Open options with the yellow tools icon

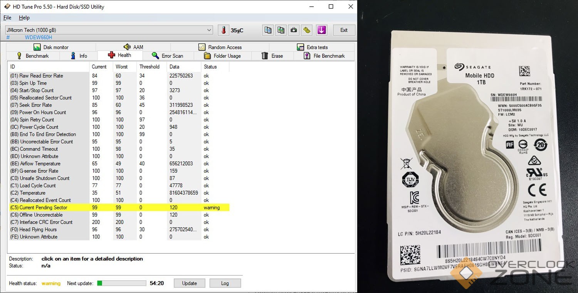[x=307, y=30]
